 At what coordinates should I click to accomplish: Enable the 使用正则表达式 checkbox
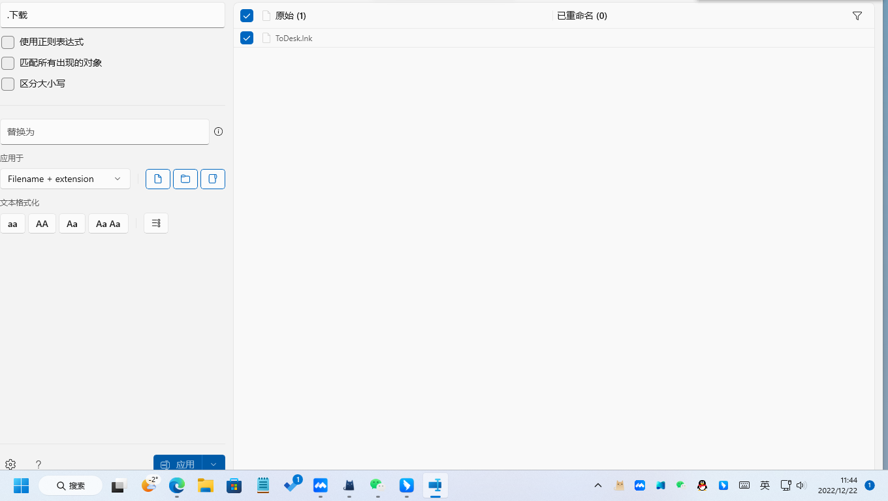(x=8, y=42)
